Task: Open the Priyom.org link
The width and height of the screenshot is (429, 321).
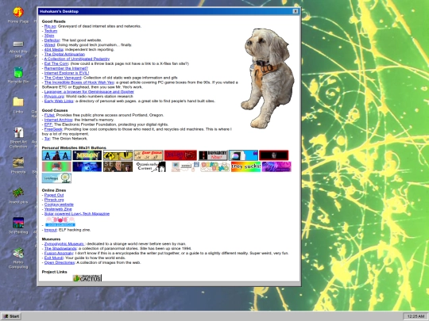Action: (x=54, y=97)
